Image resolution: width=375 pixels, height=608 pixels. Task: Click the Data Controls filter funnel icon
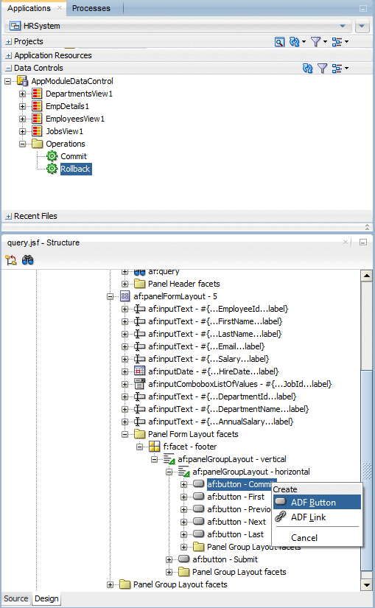click(322, 69)
